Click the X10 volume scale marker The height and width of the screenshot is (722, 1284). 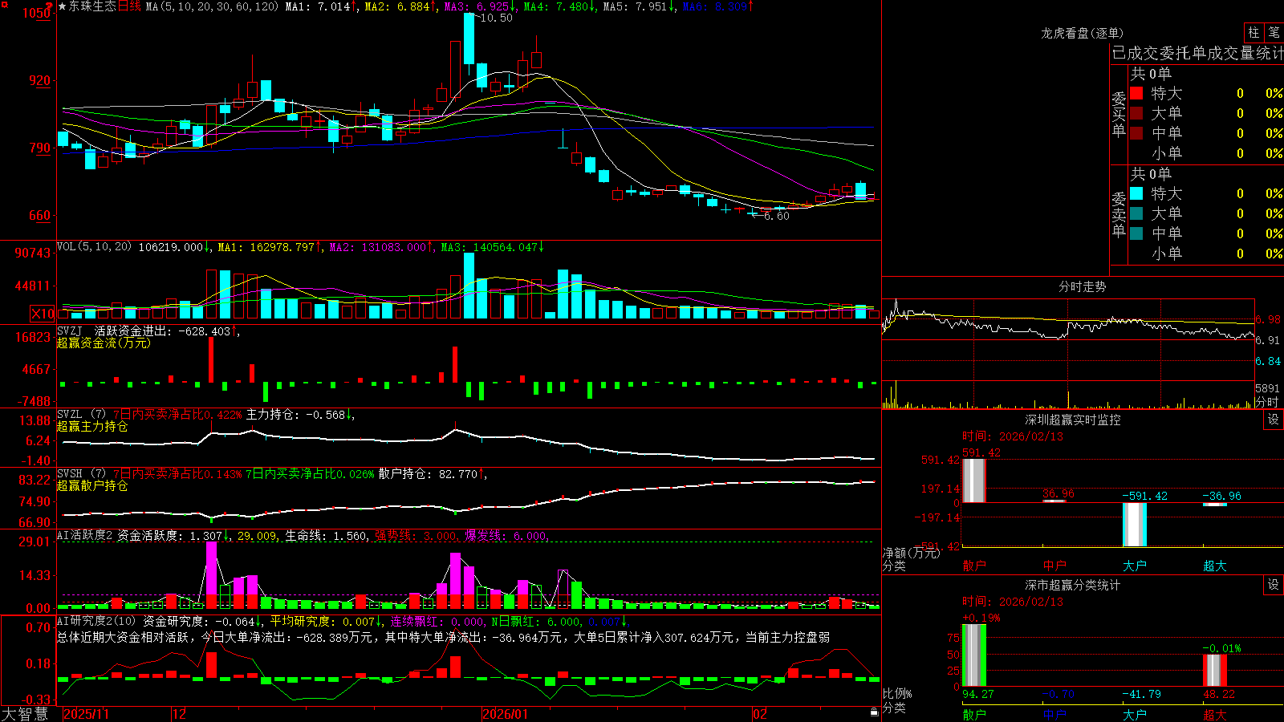[43, 314]
